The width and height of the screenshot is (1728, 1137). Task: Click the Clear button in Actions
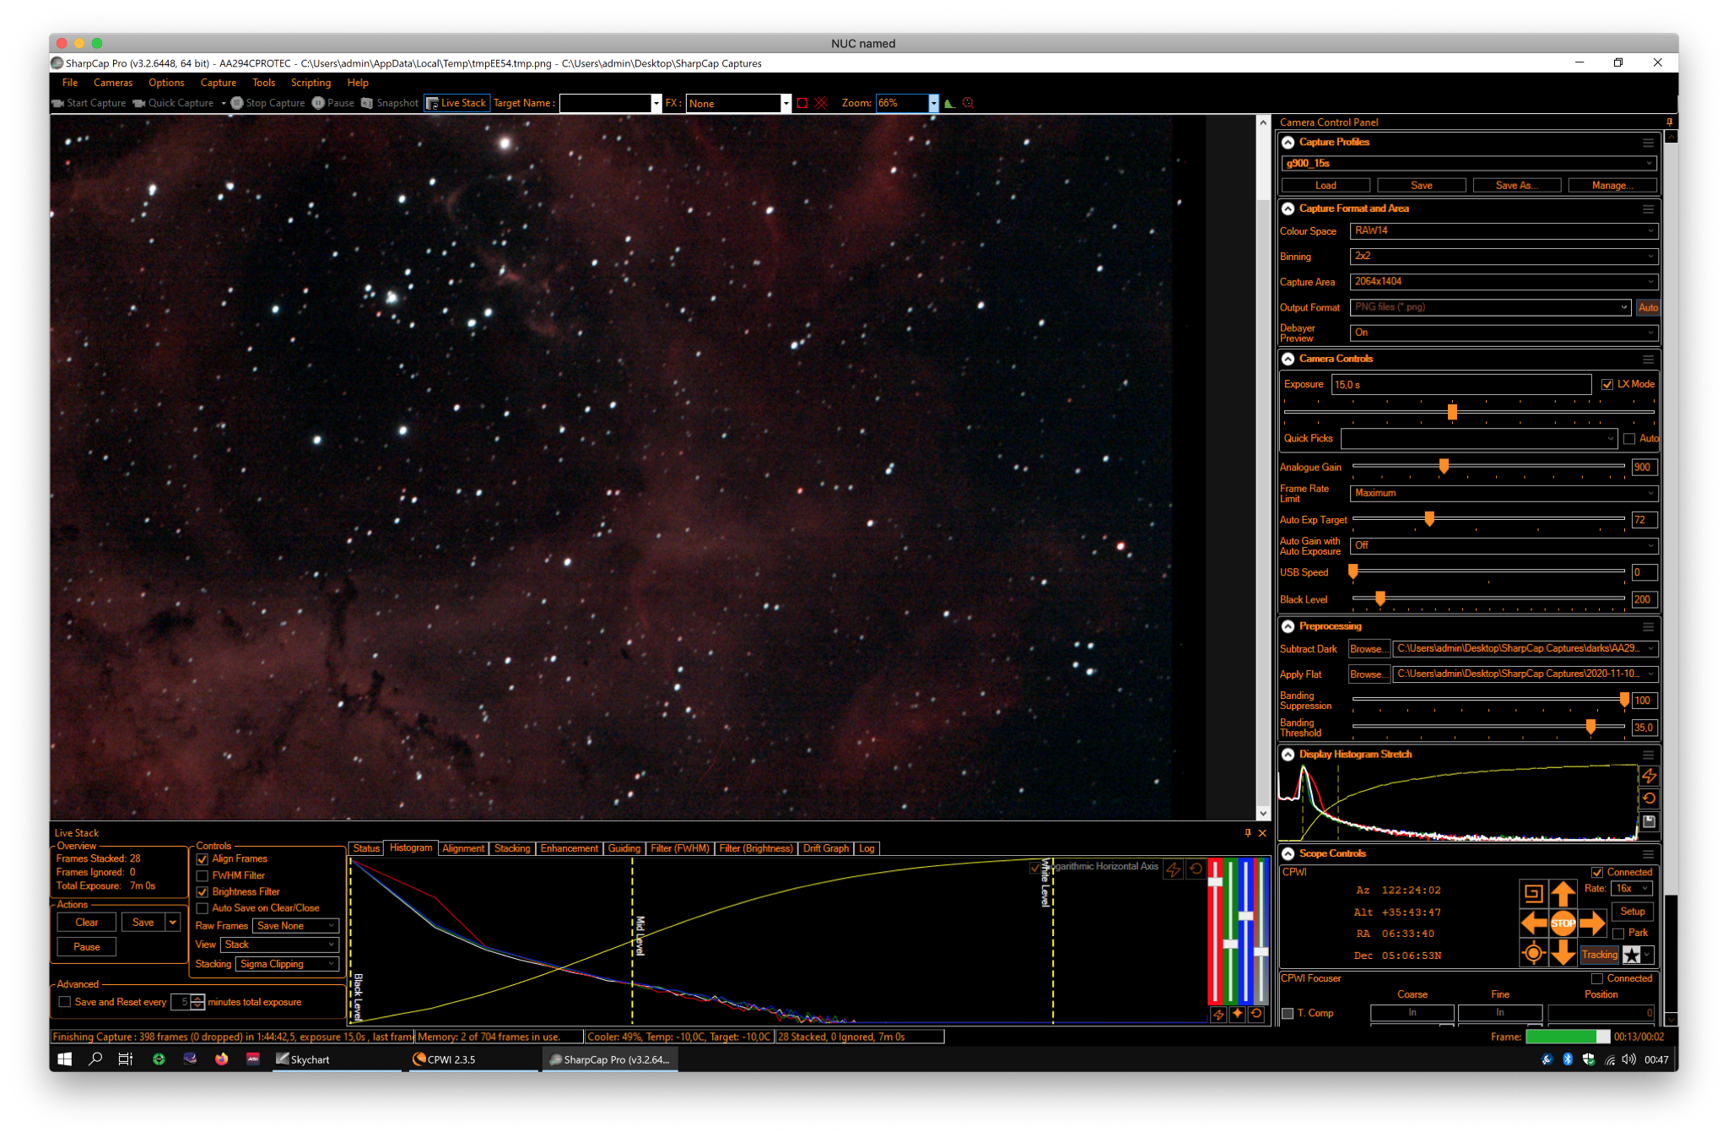(x=86, y=923)
